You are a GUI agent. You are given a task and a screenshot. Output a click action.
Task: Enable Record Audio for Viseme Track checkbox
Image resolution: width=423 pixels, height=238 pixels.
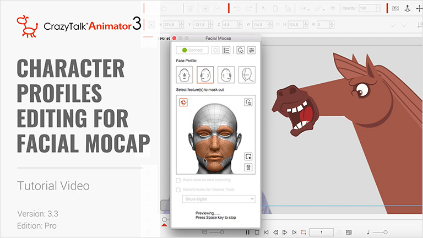pyautogui.click(x=178, y=190)
